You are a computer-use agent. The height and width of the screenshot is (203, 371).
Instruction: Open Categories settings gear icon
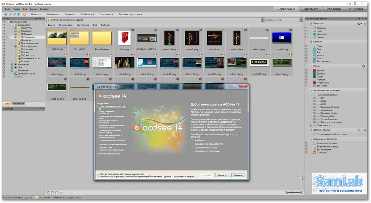[359, 24]
